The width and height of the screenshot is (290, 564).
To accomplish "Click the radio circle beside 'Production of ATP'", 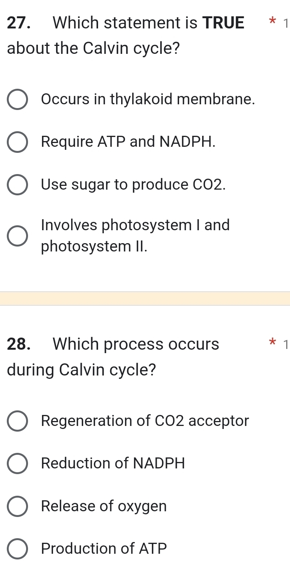I will [17, 549].
